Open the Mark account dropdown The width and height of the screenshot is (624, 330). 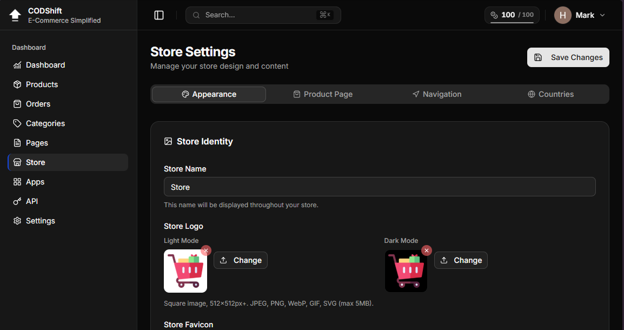coord(580,15)
